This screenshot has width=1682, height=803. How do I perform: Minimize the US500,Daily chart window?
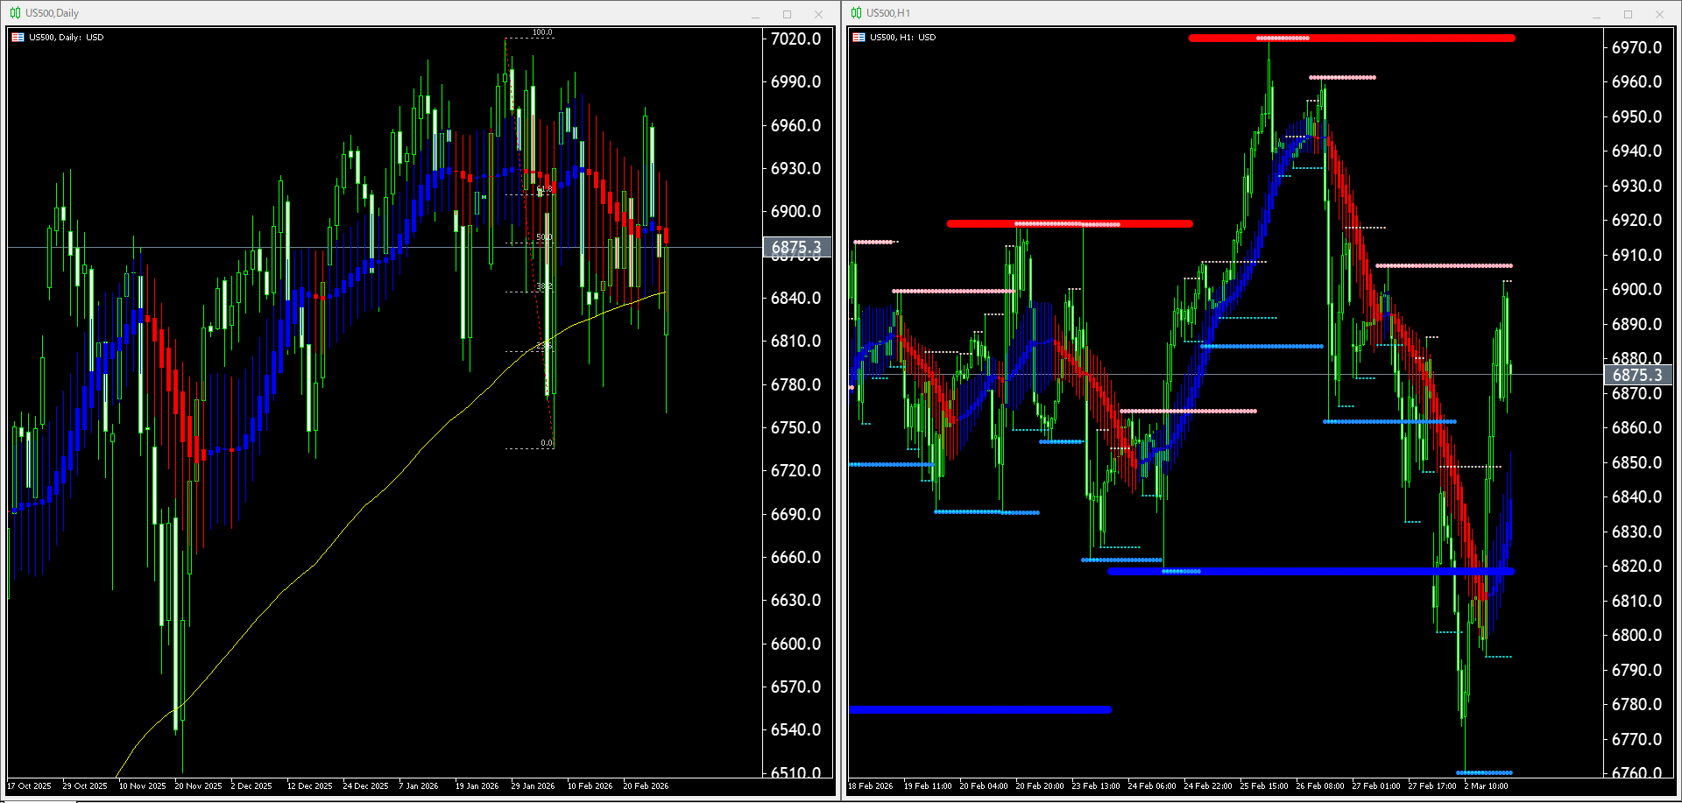point(755,14)
